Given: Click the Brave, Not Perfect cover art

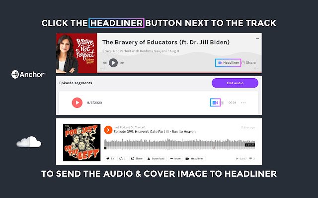Looking at the screenshot, I should coord(77,53).
